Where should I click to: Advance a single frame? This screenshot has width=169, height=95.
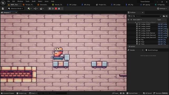click(53, 9)
